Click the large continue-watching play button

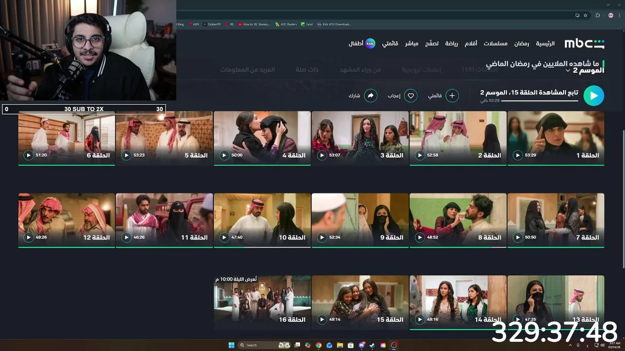coord(594,96)
